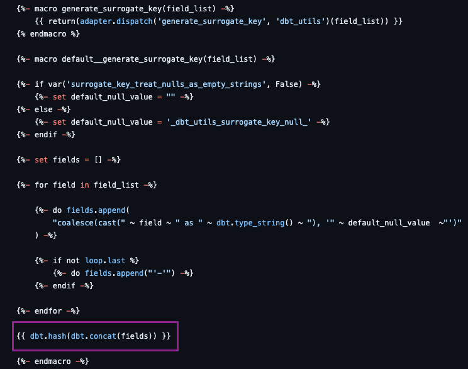Click the first 'endmacro' line near top
Viewport: 468px width, 369px height.
48,34
